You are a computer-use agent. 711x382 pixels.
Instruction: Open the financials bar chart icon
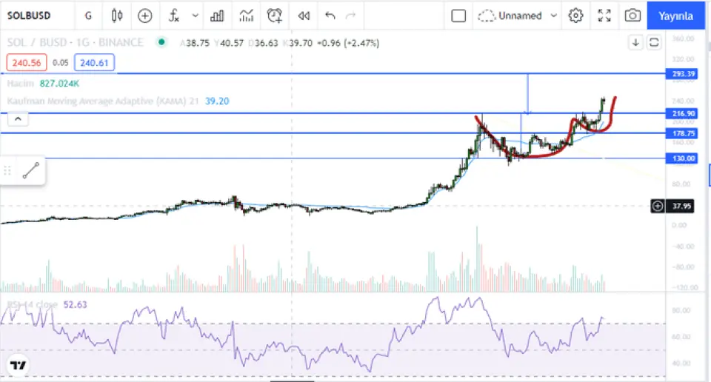(x=217, y=16)
